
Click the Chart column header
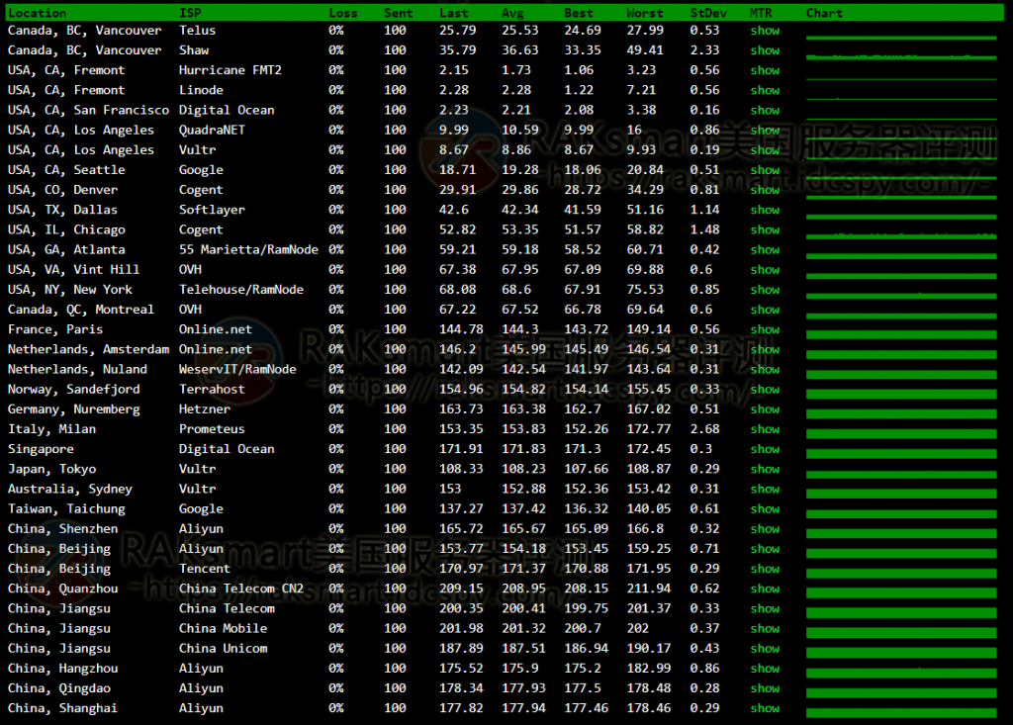coord(824,13)
